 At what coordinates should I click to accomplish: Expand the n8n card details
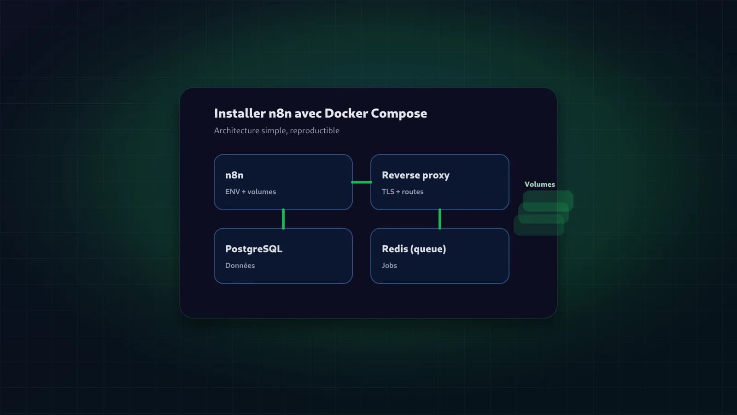pos(283,182)
